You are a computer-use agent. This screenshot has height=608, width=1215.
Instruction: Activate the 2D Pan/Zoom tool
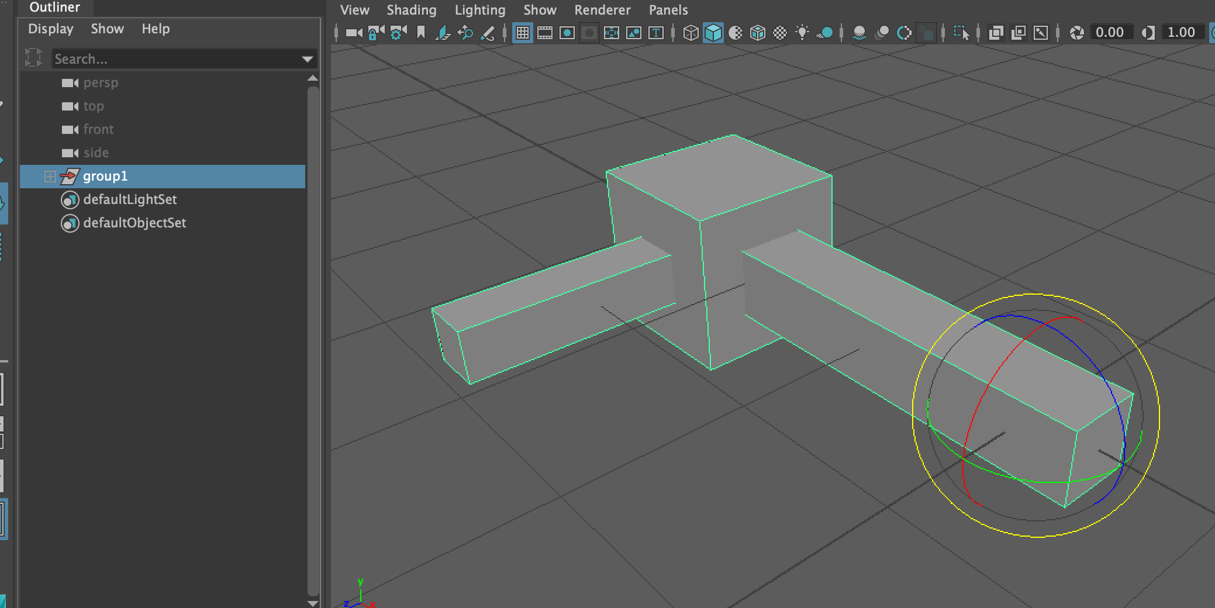[x=465, y=33]
